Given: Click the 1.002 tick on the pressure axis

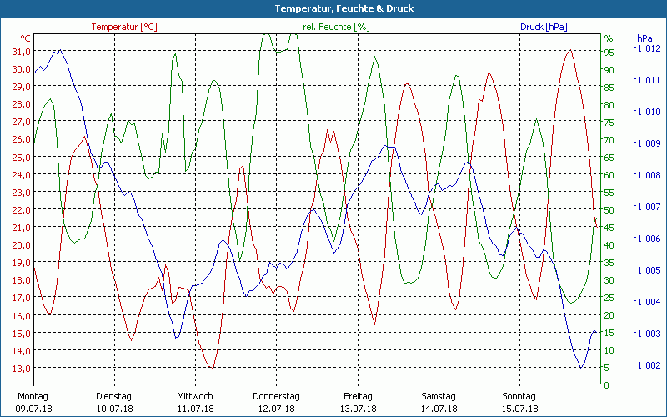Looking at the screenshot, I should click(x=648, y=364).
